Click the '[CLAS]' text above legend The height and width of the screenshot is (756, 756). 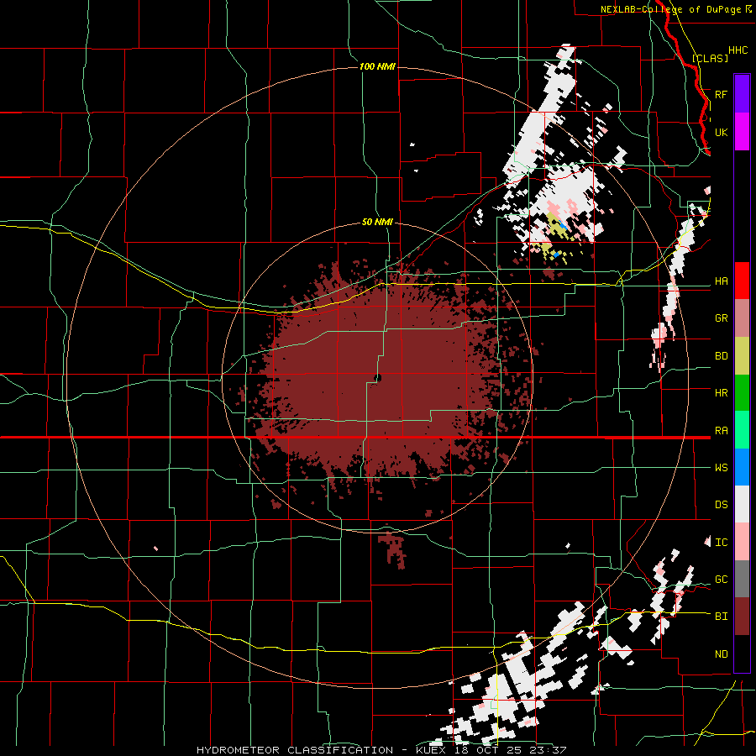(710, 58)
